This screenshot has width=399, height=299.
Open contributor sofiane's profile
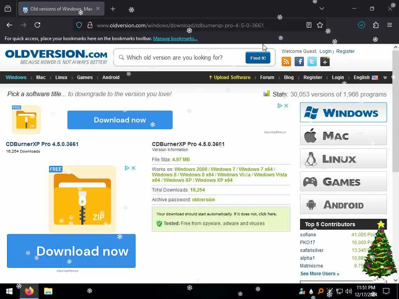click(x=308, y=234)
